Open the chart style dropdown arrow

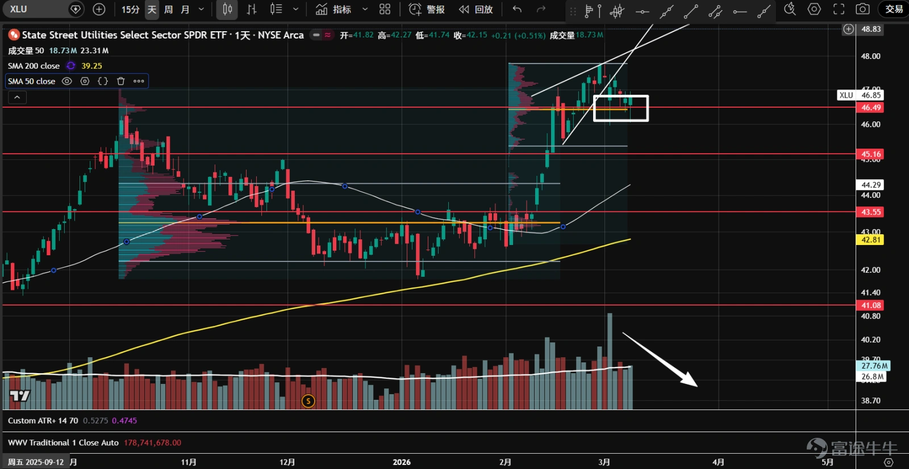tap(295, 9)
